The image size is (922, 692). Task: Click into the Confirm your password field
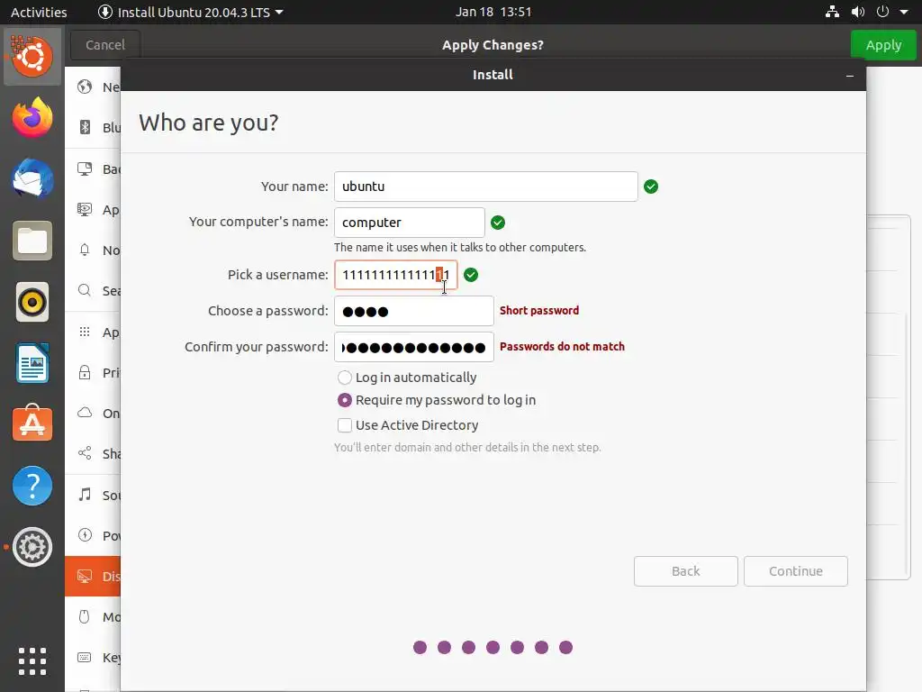click(x=414, y=347)
